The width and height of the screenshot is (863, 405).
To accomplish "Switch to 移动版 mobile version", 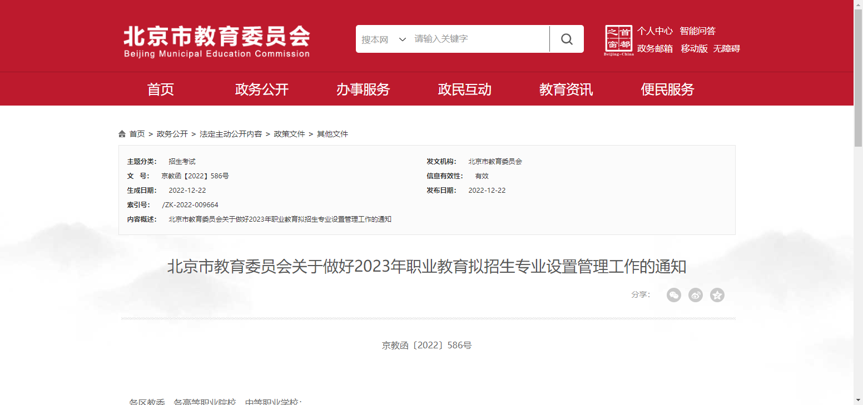I will [x=694, y=49].
